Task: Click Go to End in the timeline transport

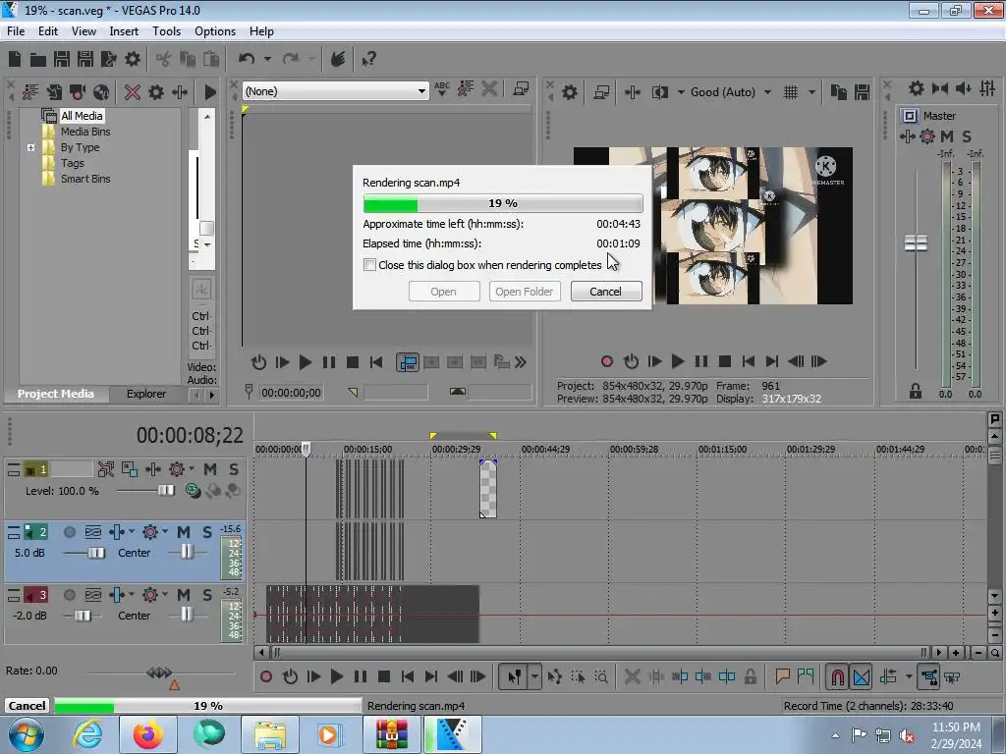Action: (431, 676)
